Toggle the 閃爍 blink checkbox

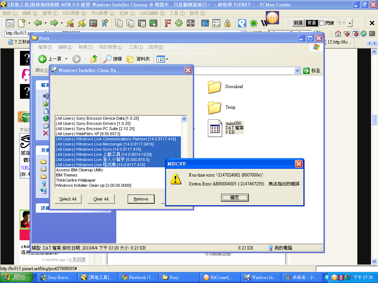[322, 23]
